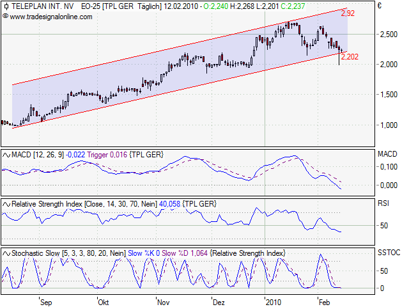Click the candlestick icon beside TELEPLAN INT. NV
The width and height of the screenshot is (409, 307).
[x=6, y=6]
